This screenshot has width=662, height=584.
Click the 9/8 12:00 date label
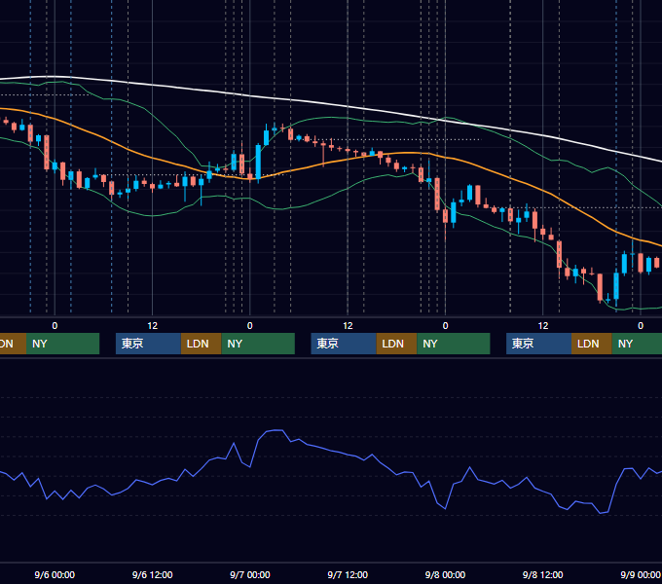coord(543,574)
